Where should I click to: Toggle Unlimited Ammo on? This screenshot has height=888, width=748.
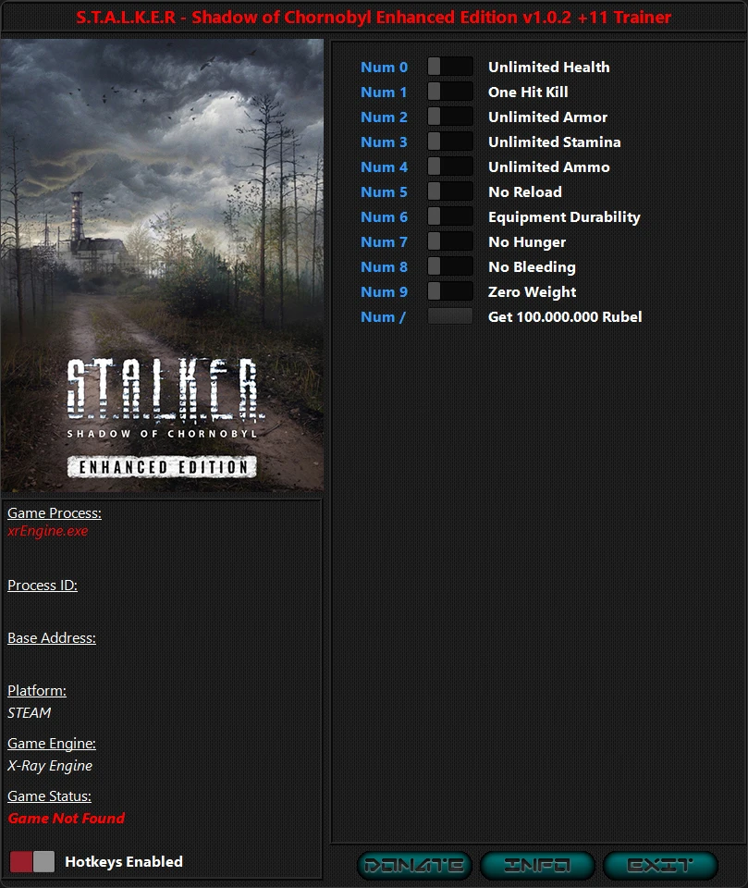tap(449, 166)
